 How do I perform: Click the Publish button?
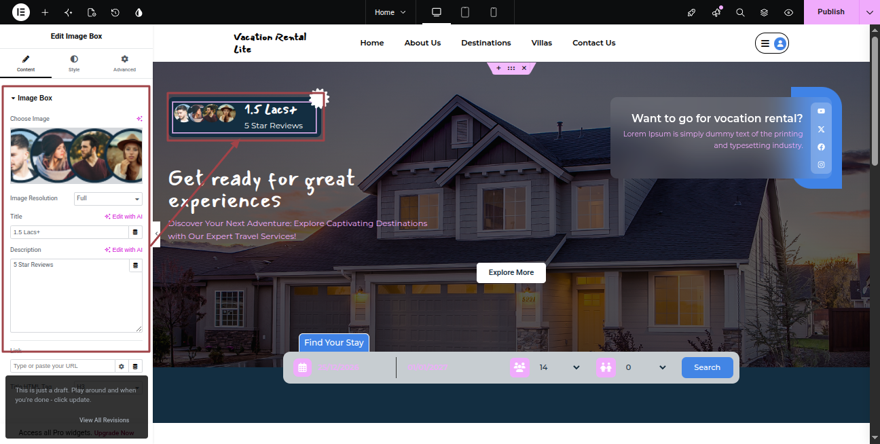pyautogui.click(x=831, y=12)
